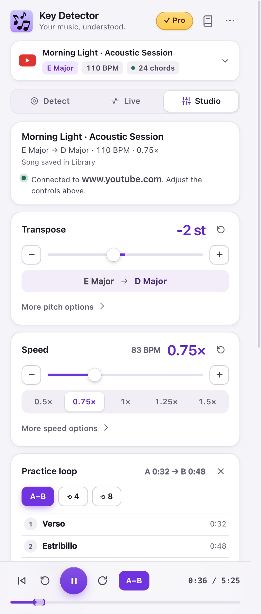Image resolution: width=261 pixels, height=614 pixels.
Task: Pause playback with the purple button
Action: [74, 581]
